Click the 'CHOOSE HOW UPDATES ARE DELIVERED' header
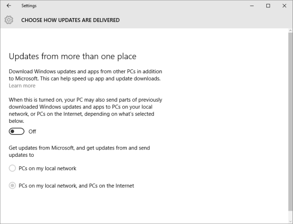This screenshot has width=293, height=224. [x=70, y=20]
